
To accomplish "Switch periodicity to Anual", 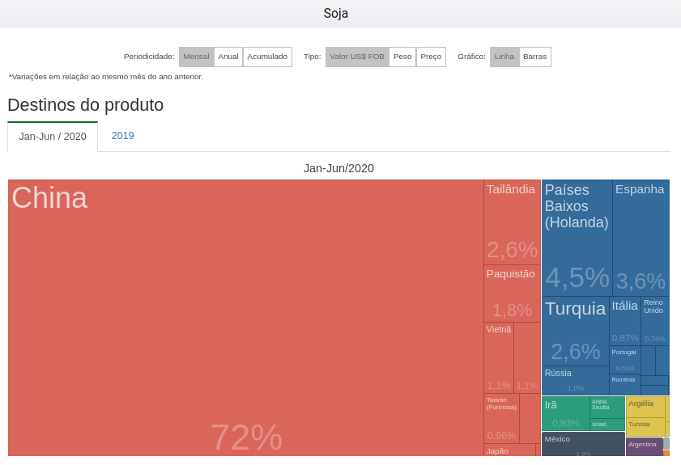I will pyautogui.click(x=228, y=57).
